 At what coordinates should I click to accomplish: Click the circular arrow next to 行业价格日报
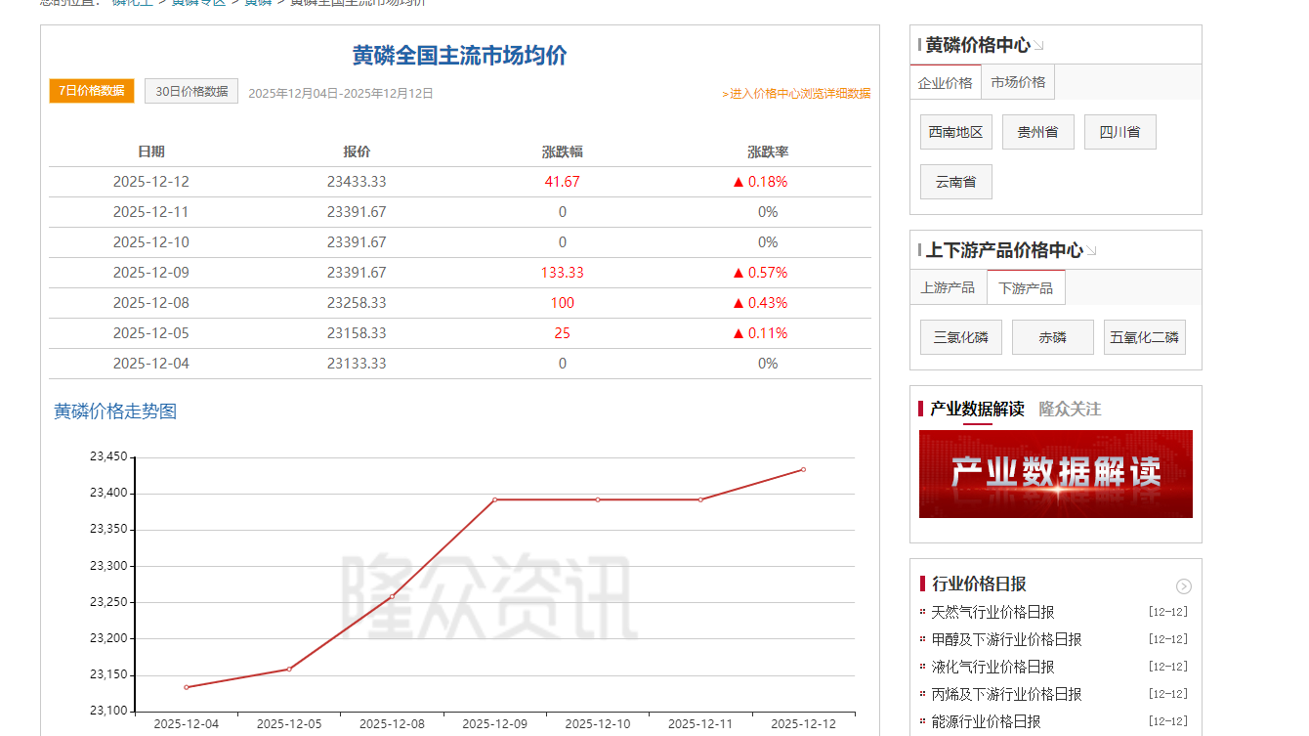coord(1184,586)
